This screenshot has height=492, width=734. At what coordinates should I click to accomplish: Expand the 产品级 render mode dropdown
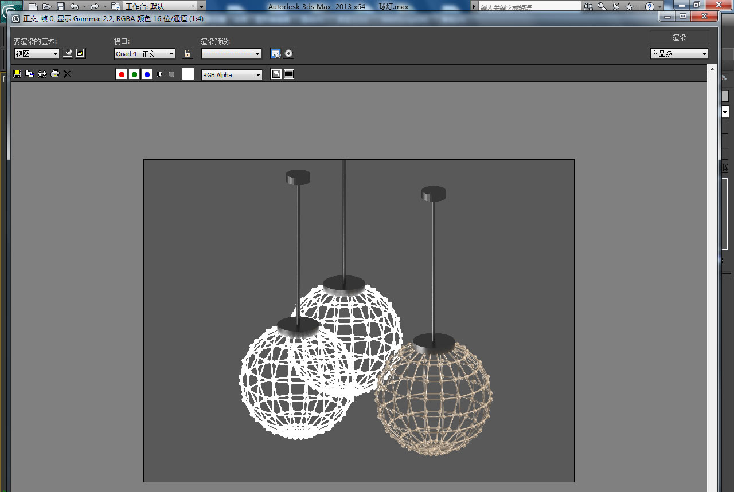tap(679, 54)
